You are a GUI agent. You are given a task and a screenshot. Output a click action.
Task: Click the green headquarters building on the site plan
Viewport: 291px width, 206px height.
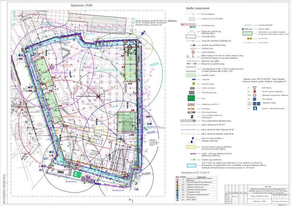click(77, 174)
